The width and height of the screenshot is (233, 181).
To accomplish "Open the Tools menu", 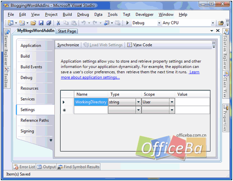I will tap(112, 14).
